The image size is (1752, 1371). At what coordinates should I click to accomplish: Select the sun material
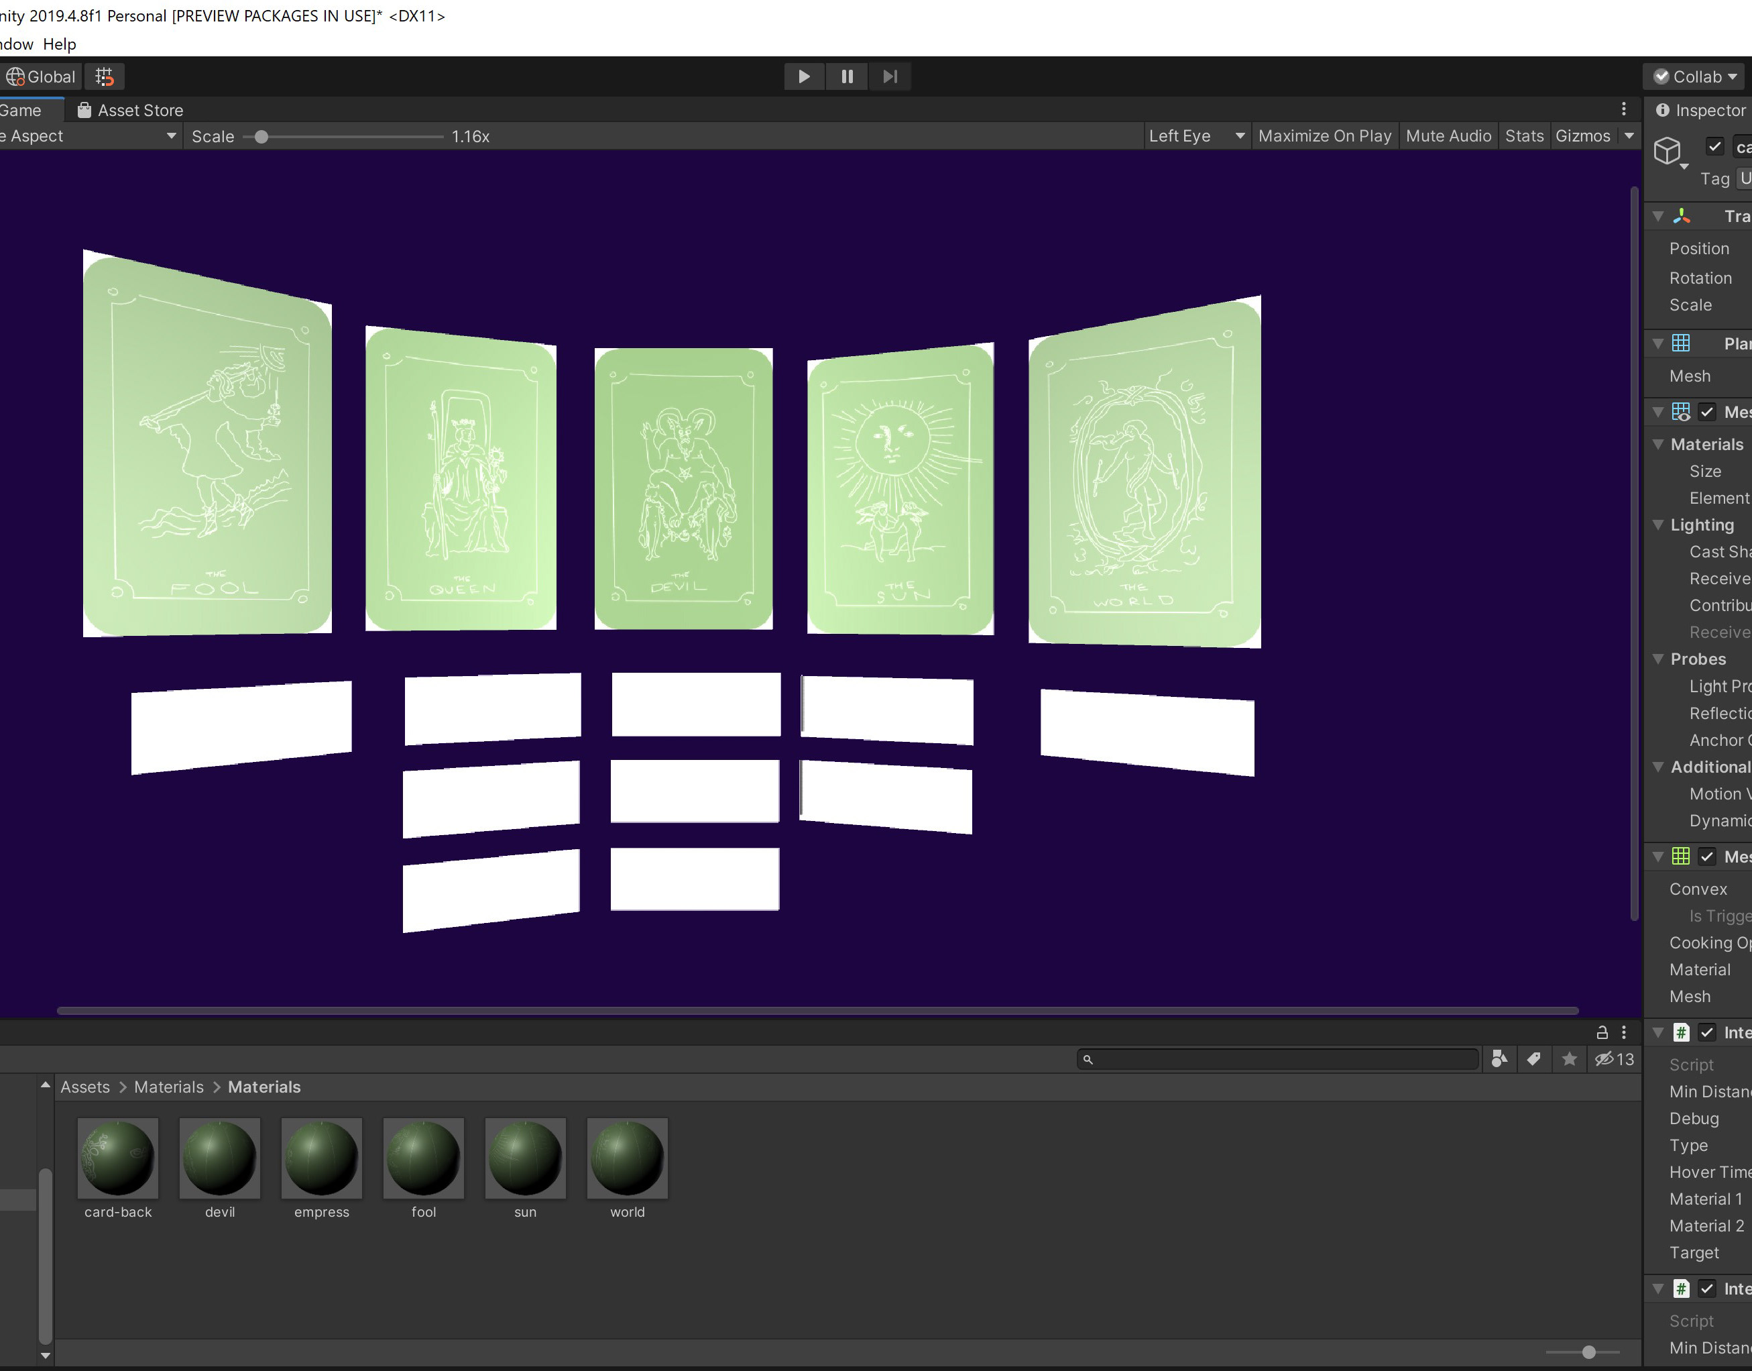[x=526, y=1168]
